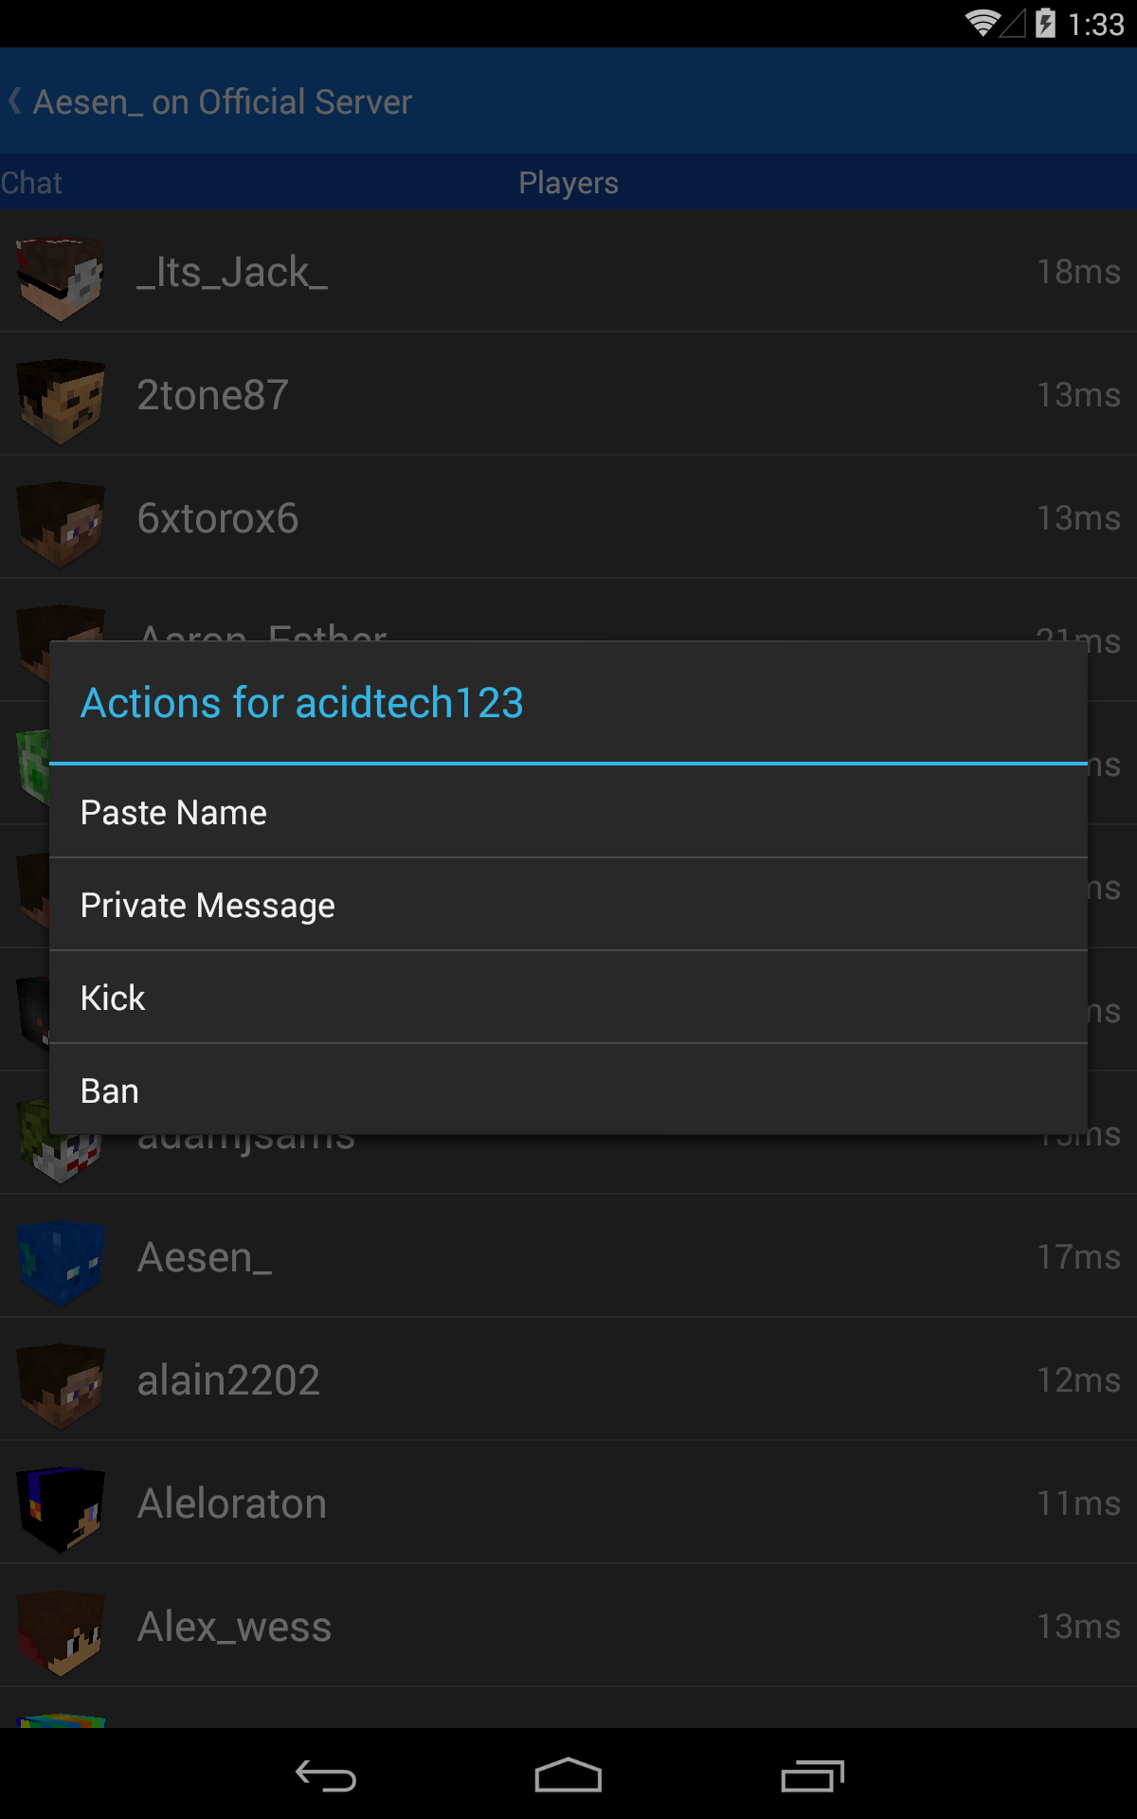Image resolution: width=1137 pixels, height=1819 pixels.
Task: Open the Players tab
Action: (x=568, y=183)
